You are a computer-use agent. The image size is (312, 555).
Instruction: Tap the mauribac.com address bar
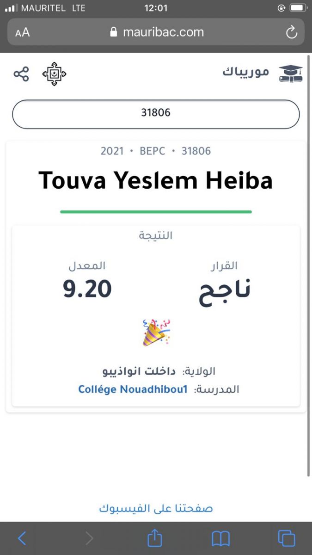[157, 32]
